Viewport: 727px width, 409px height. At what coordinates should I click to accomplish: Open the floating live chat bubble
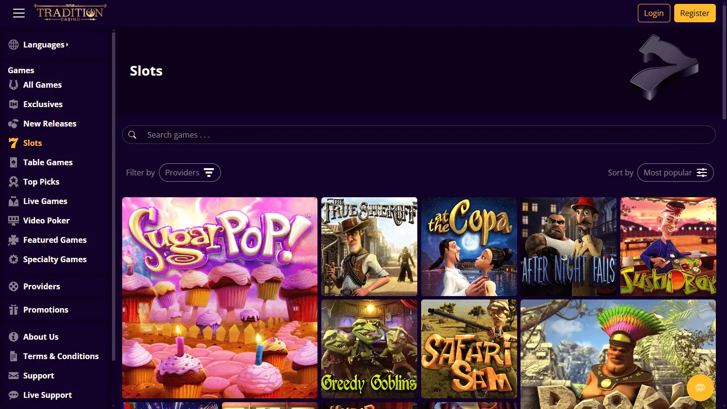coord(700,388)
